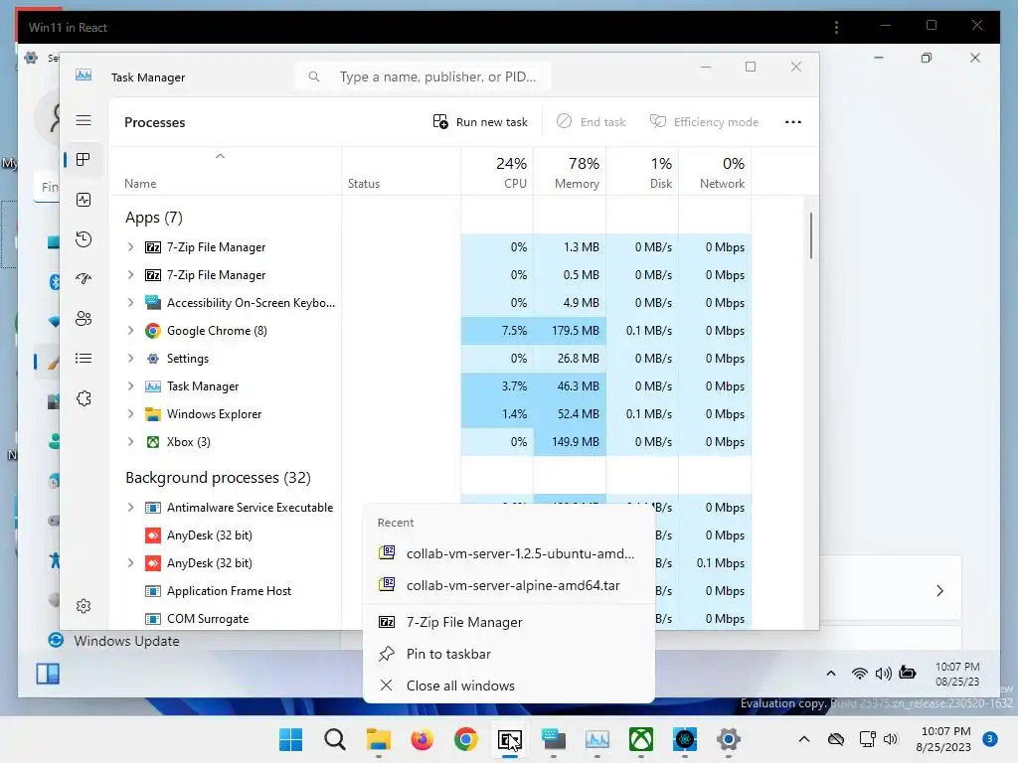Screen dimensions: 1018x763
Task: Click the Task Manager search input field
Action: pyautogui.click(x=422, y=76)
